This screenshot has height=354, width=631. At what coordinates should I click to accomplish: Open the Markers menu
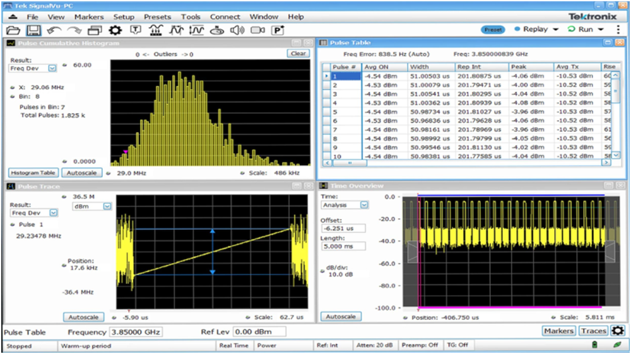click(88, 17)
